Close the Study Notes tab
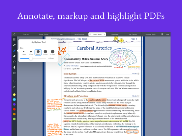The width and height of the screenshot is (182, 136). click(x=90, y=34)
